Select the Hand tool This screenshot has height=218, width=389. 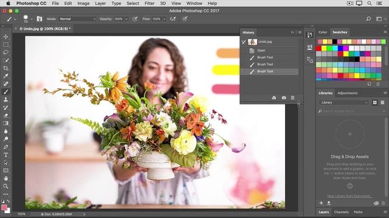[x=6, y=178]
